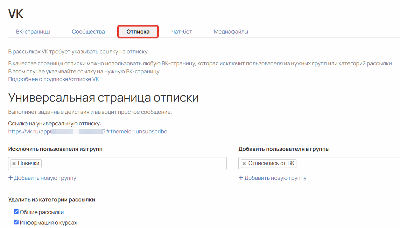The width and height of the screenshot is (400, 228).
Task: Open Подробнее о подписке/отписке VK link
Action: click(x=54, y=79)
